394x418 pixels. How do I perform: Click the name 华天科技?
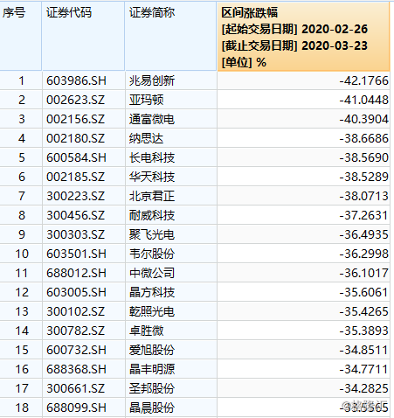pyautogui.click(x=152, y=177)
